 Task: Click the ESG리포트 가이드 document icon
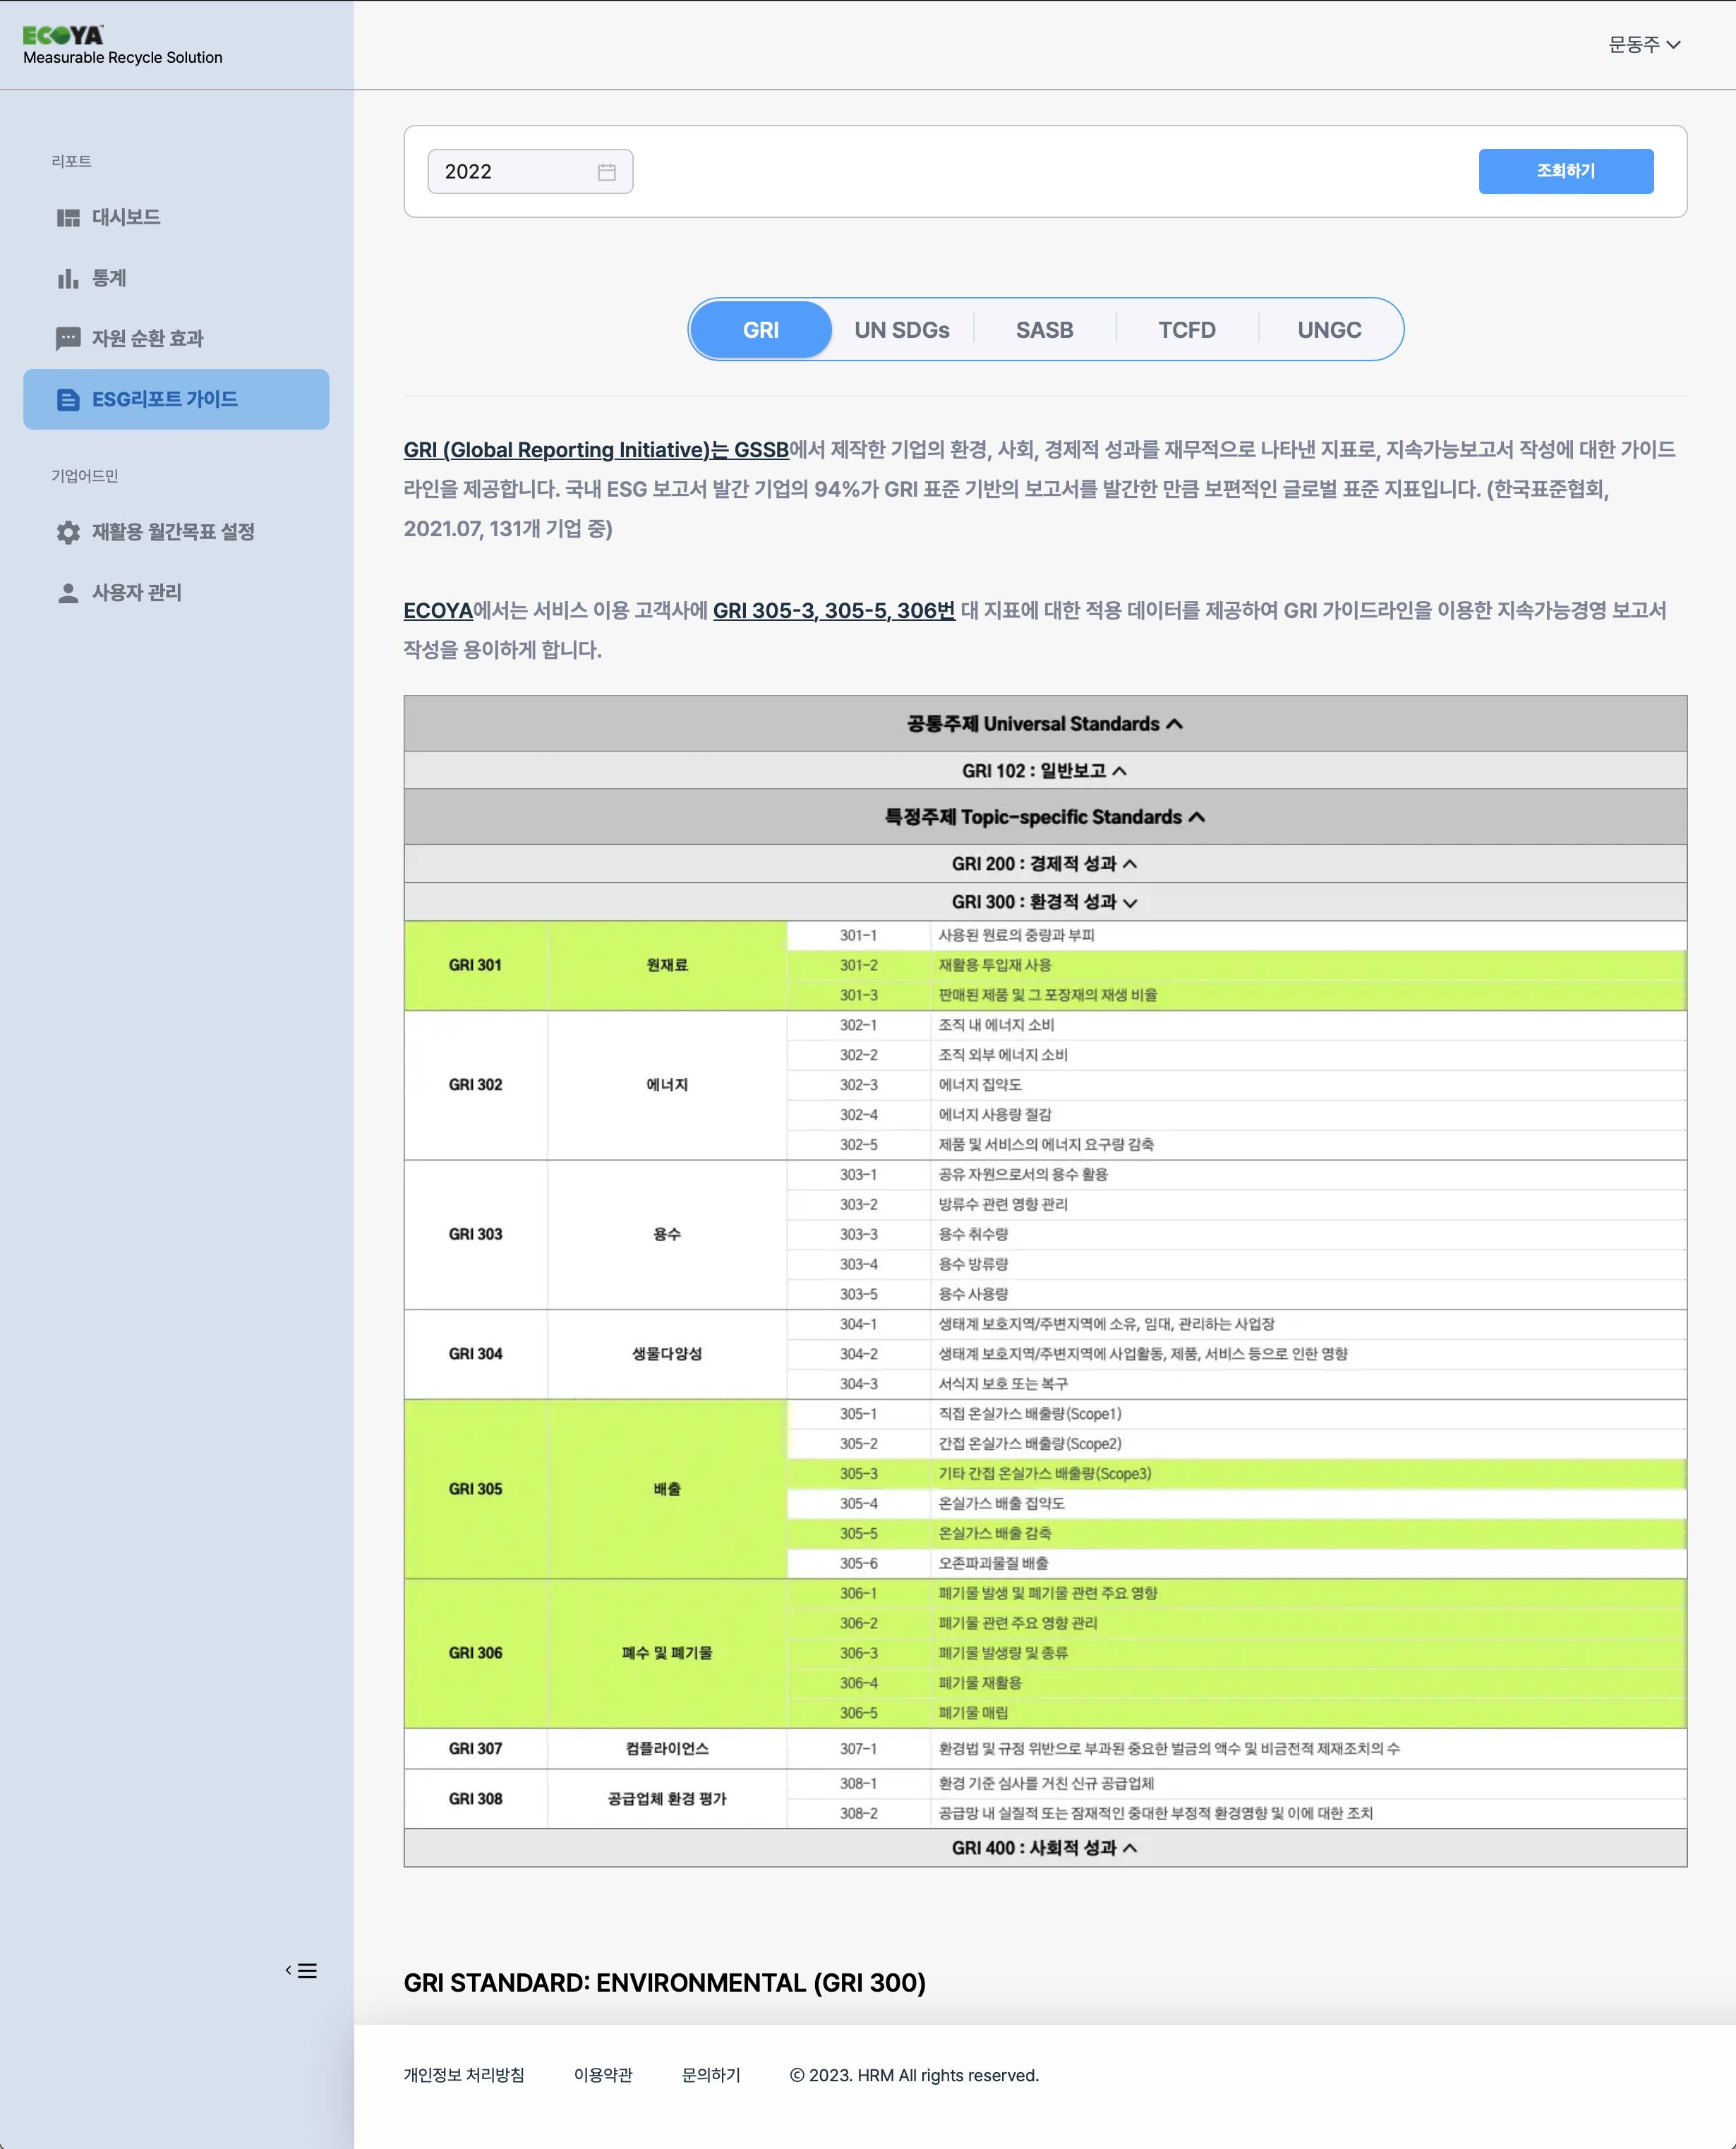point(68,400)
